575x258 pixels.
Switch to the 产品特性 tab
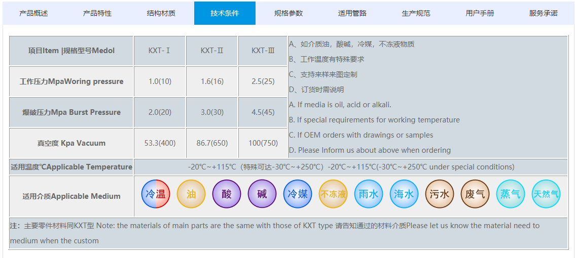[97, 13]
